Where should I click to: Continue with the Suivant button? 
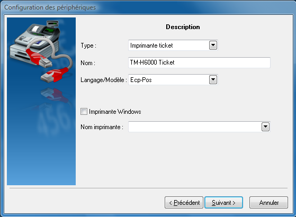223,203
